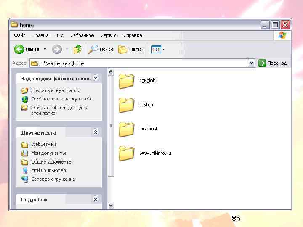Click the Мои документы sidebar icon
Screen dimensions: 303x227
tap(25, 153)
